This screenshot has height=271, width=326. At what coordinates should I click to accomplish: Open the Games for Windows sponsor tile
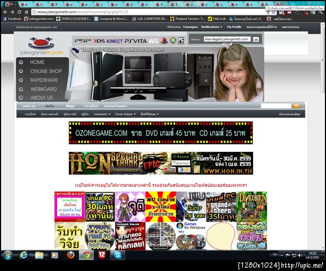[191, 236]
